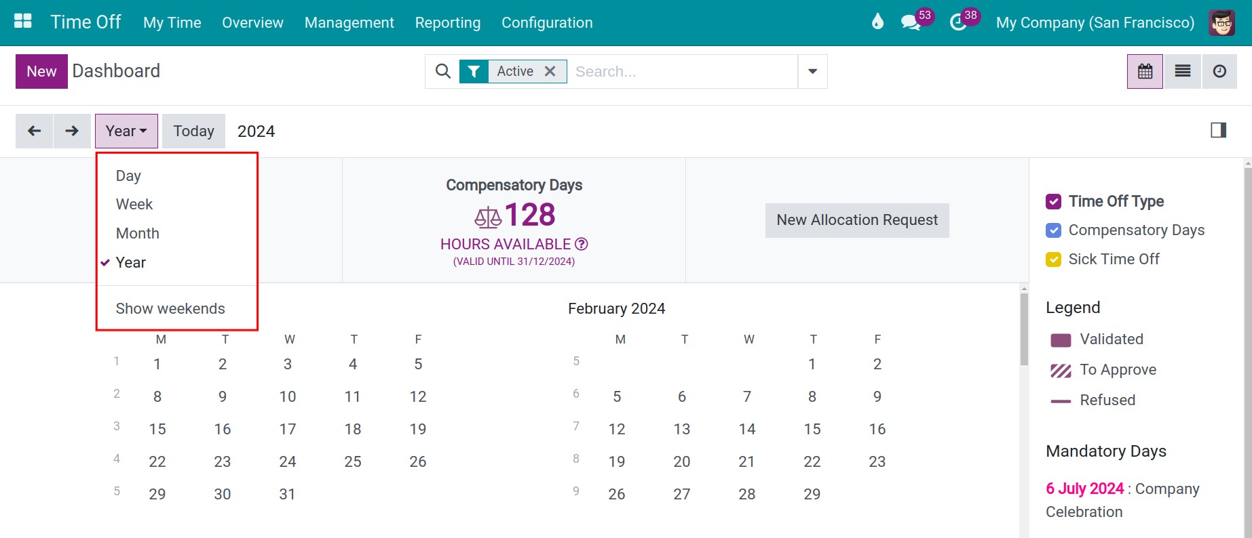Switch to calendar view
This screenshot has width=1252, height=538.
click(x=1145, y=71)
